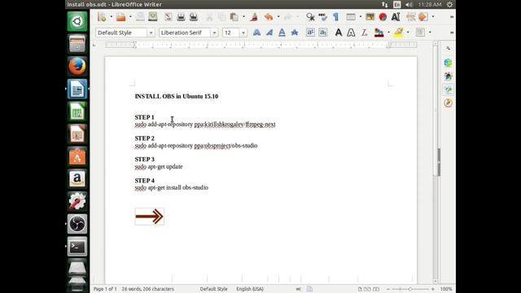Run the Spelling check icon
The image size is (521, 293).
[322, 16]
